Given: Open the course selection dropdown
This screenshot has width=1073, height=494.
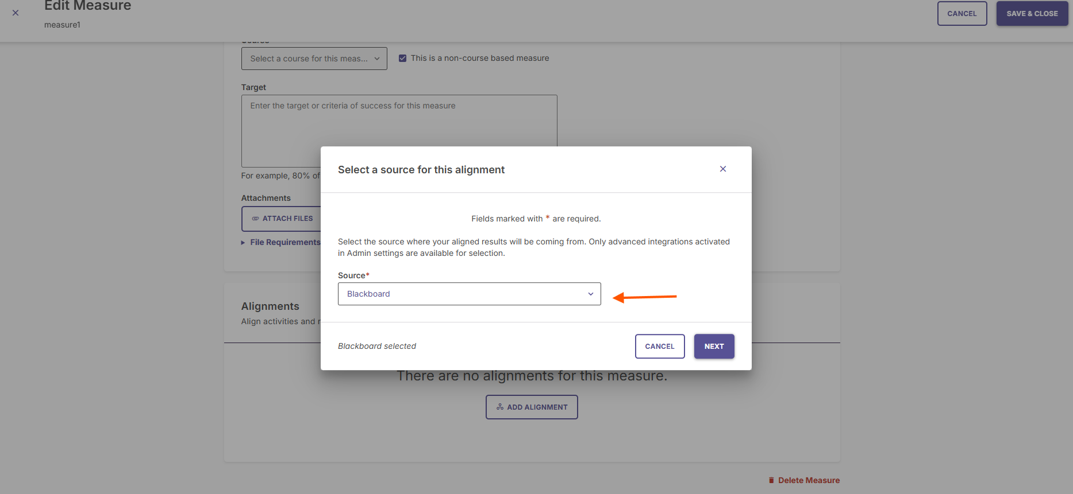Looking at the screenshot, I should point(314,59).
